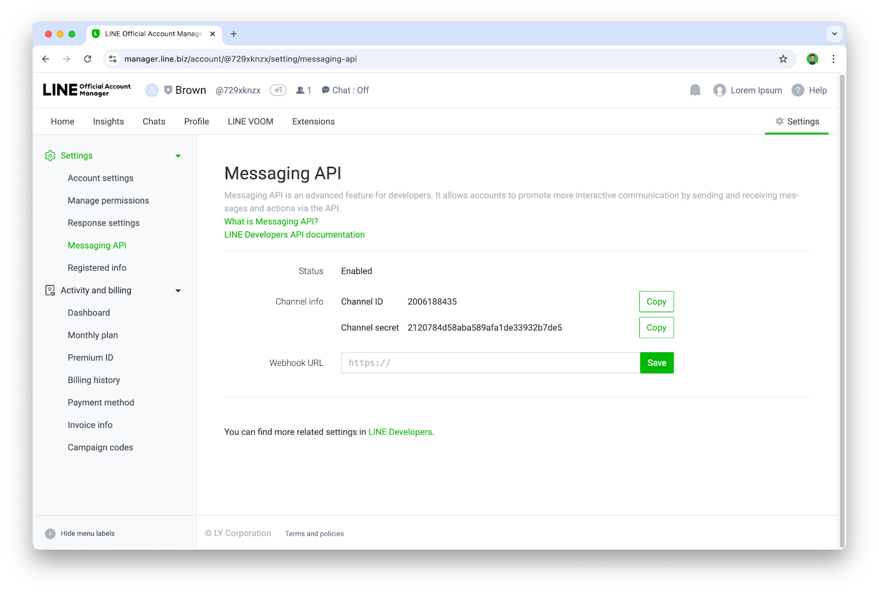Viewport: 879px width, 593px height.
Task: Collapse the Settings sidebar section
Action: click(178, 156)
